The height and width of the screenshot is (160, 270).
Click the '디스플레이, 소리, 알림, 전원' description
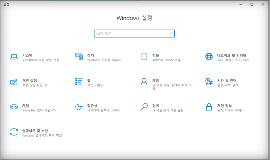(x=41, y=60)
